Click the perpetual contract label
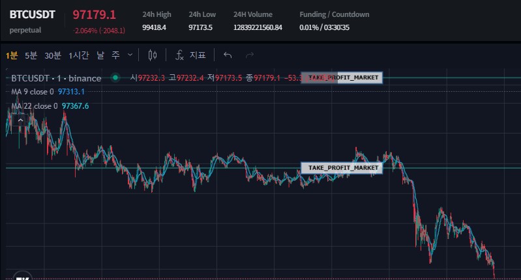The width and height of the screenshot is (521, 280). [x=25, y=30]
